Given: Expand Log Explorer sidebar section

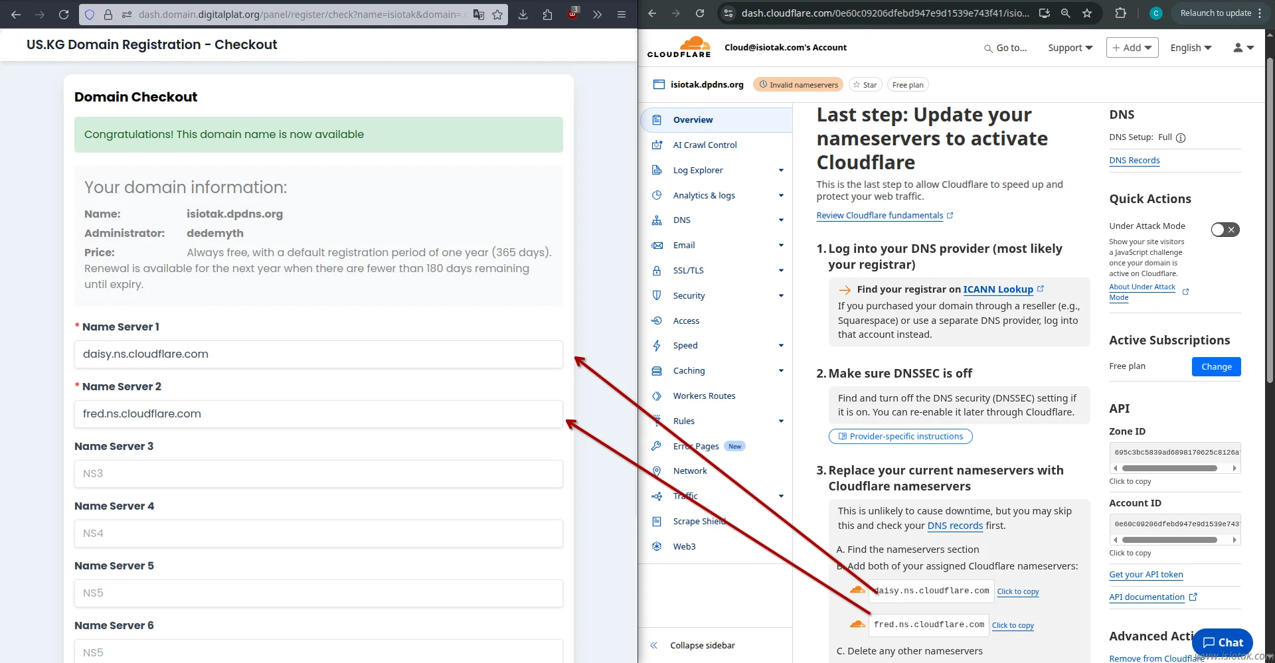Looking at the screenshot, I should tap(781, 171).
